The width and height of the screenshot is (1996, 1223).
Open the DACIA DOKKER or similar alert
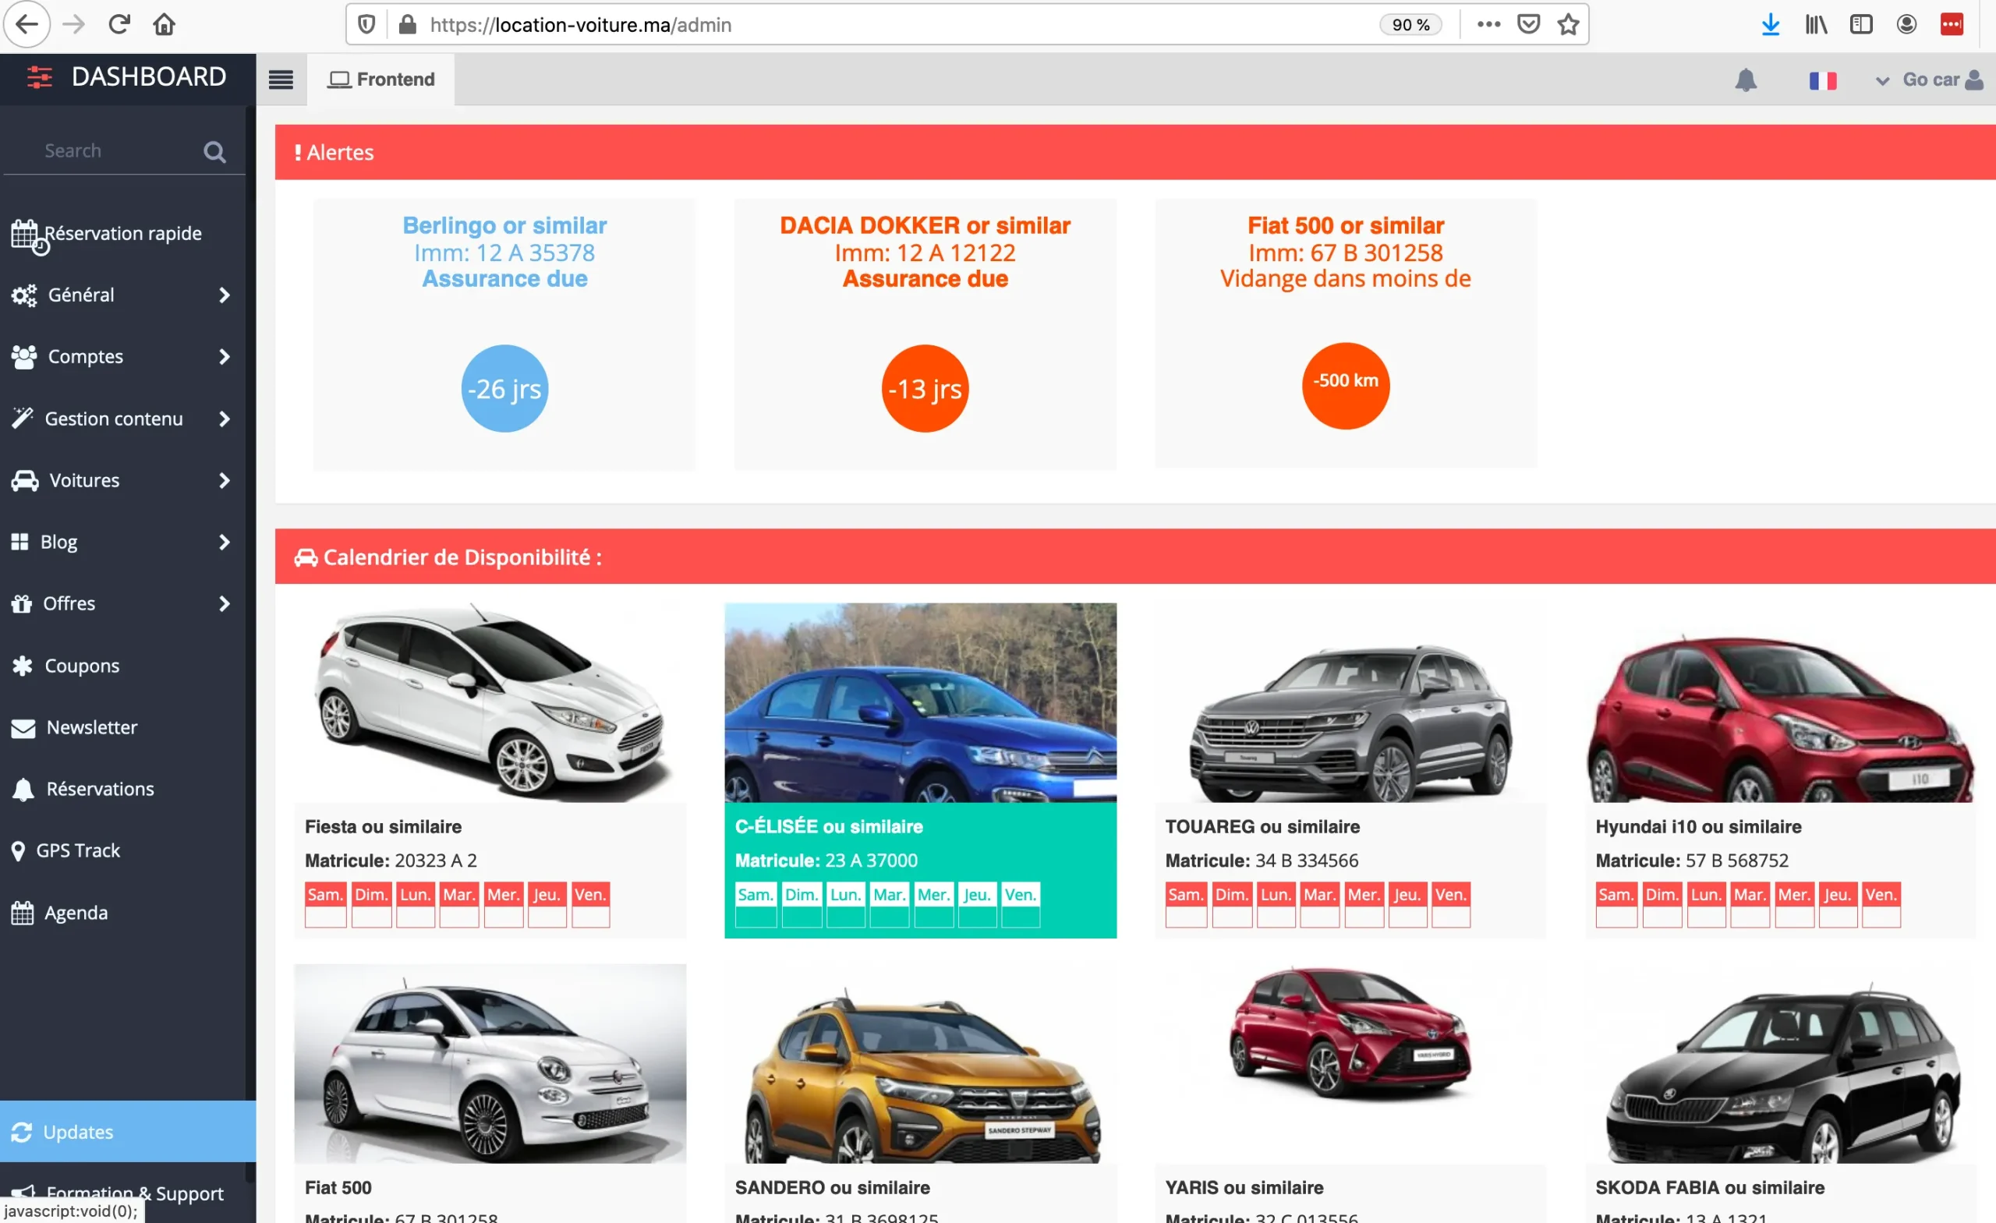click(925, 225)
